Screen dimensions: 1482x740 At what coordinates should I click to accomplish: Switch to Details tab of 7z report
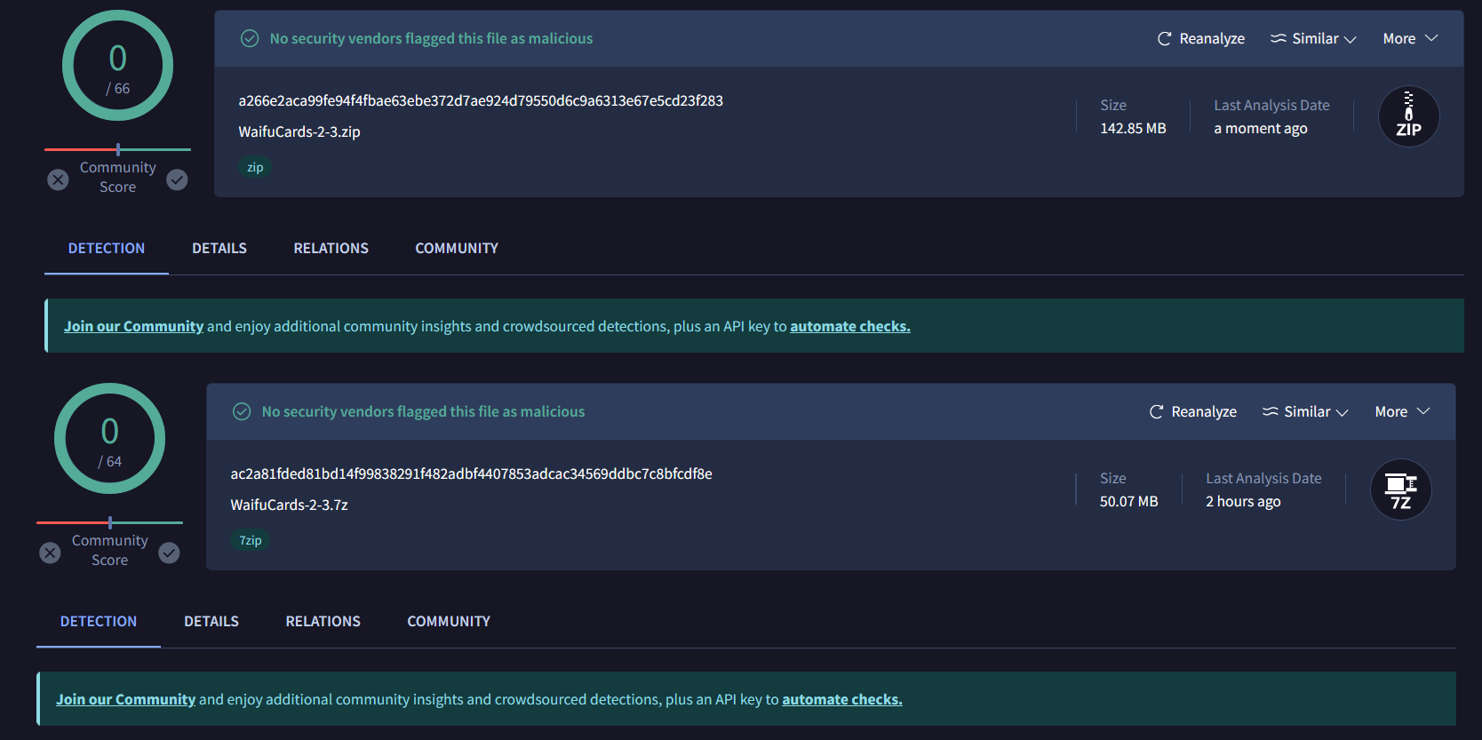tap(211, 621)
